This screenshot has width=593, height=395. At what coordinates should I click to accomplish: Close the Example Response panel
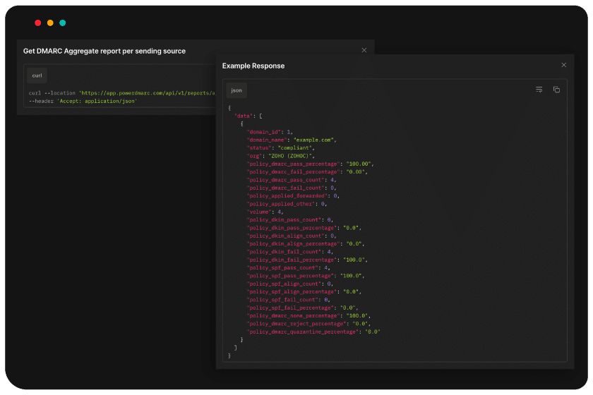tap(563, 65)
